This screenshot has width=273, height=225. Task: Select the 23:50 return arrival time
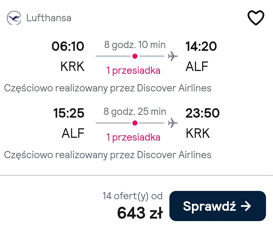pyautogui.click(x=202, y=113)
